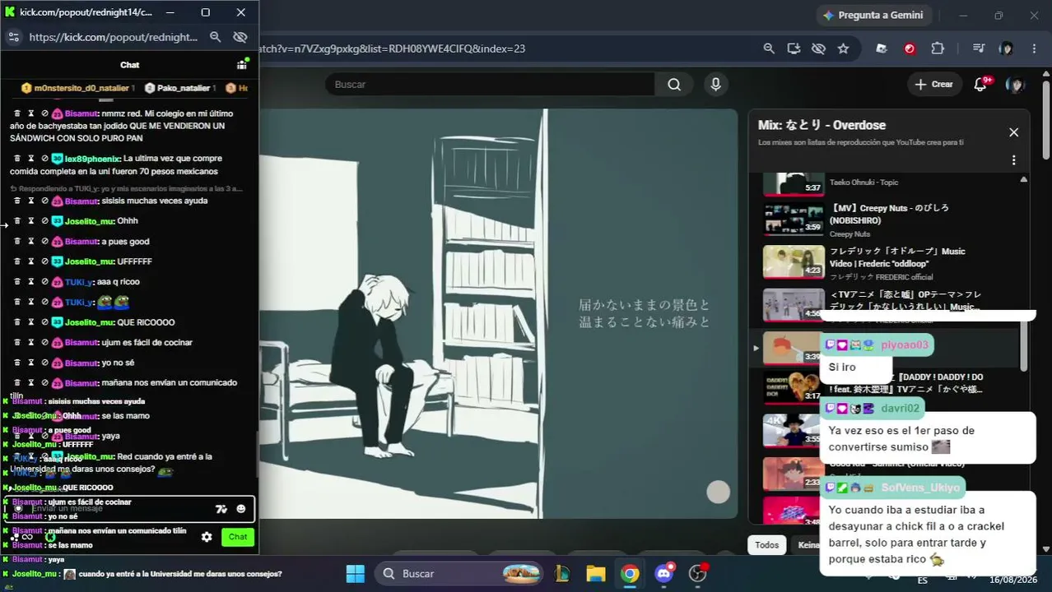Bookmark this page with star icon
Image resolution: width=1052 pixels, height=592 pixels.
pyautogui.click(x=843, y=49)
